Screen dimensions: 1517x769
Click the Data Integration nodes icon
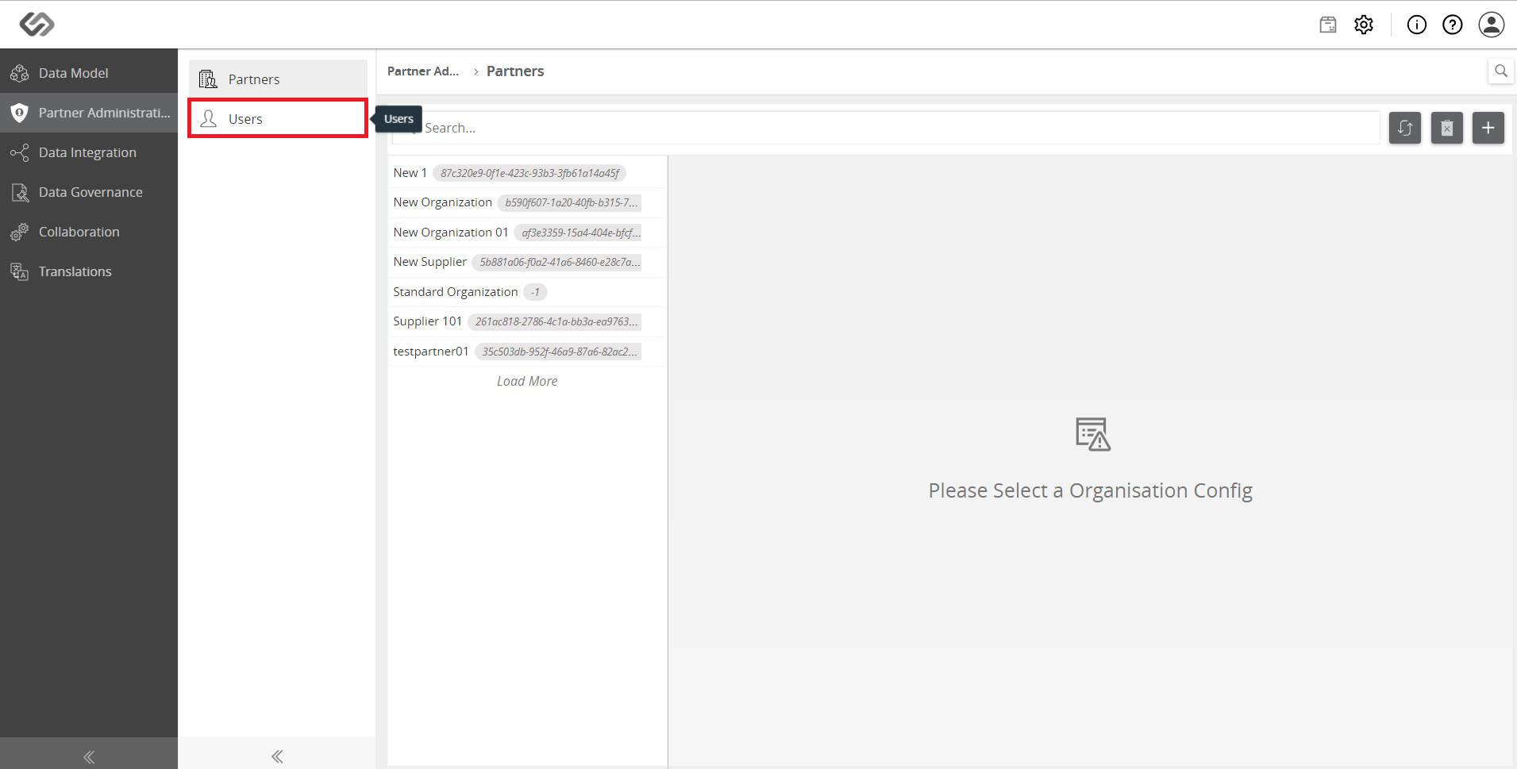click(x=20, y=152)
